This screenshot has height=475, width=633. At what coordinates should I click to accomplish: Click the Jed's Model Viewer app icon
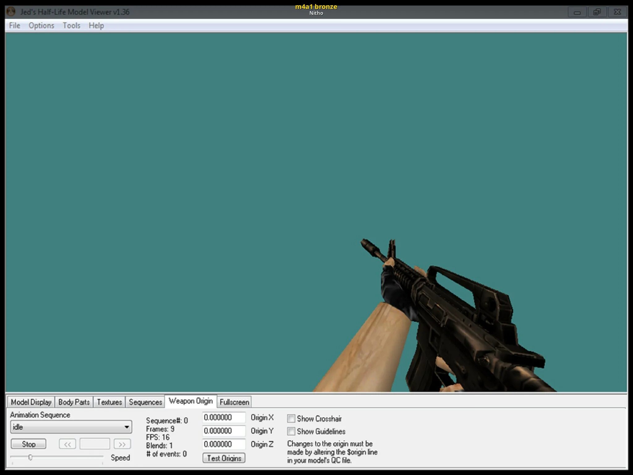11,12
